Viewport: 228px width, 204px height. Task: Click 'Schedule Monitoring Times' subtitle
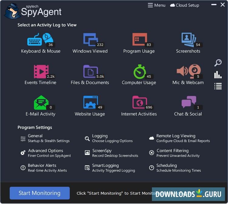pyautogui.click(x=179, y=170)
